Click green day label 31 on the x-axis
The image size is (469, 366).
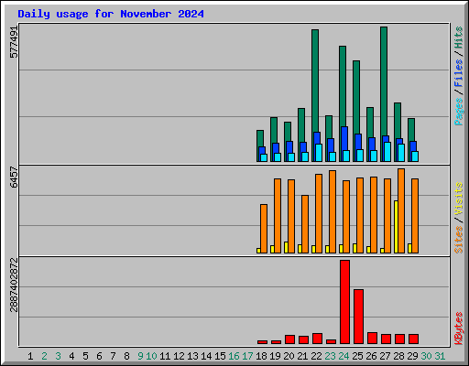(440, 356)
